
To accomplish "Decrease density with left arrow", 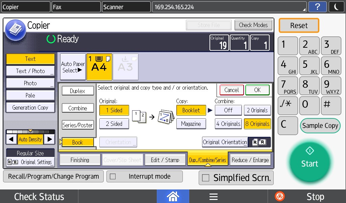I will 12,139.
